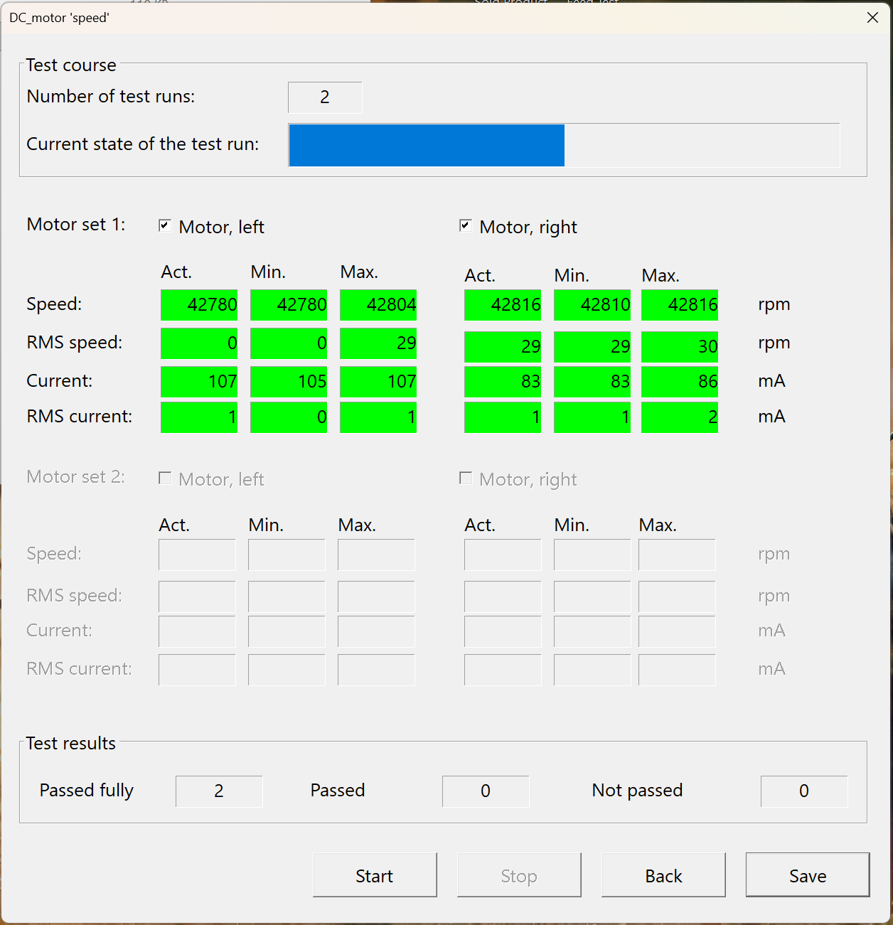The width and height of the screenshot is (893, 925).
Task: Click the empty Speed field in Motor set 2
Action: (197, 555)
